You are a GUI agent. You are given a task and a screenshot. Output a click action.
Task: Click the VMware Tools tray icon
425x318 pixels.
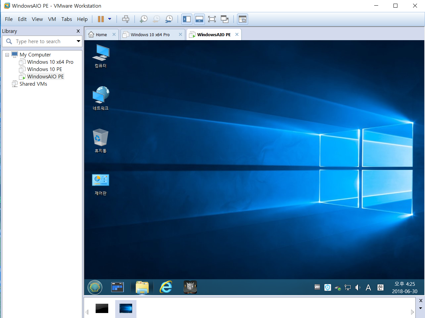pos(317,287)
